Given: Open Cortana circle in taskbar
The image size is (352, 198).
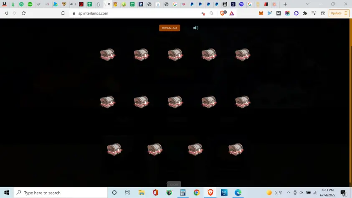Looking at the screenshot, I should tap(114, 193).
